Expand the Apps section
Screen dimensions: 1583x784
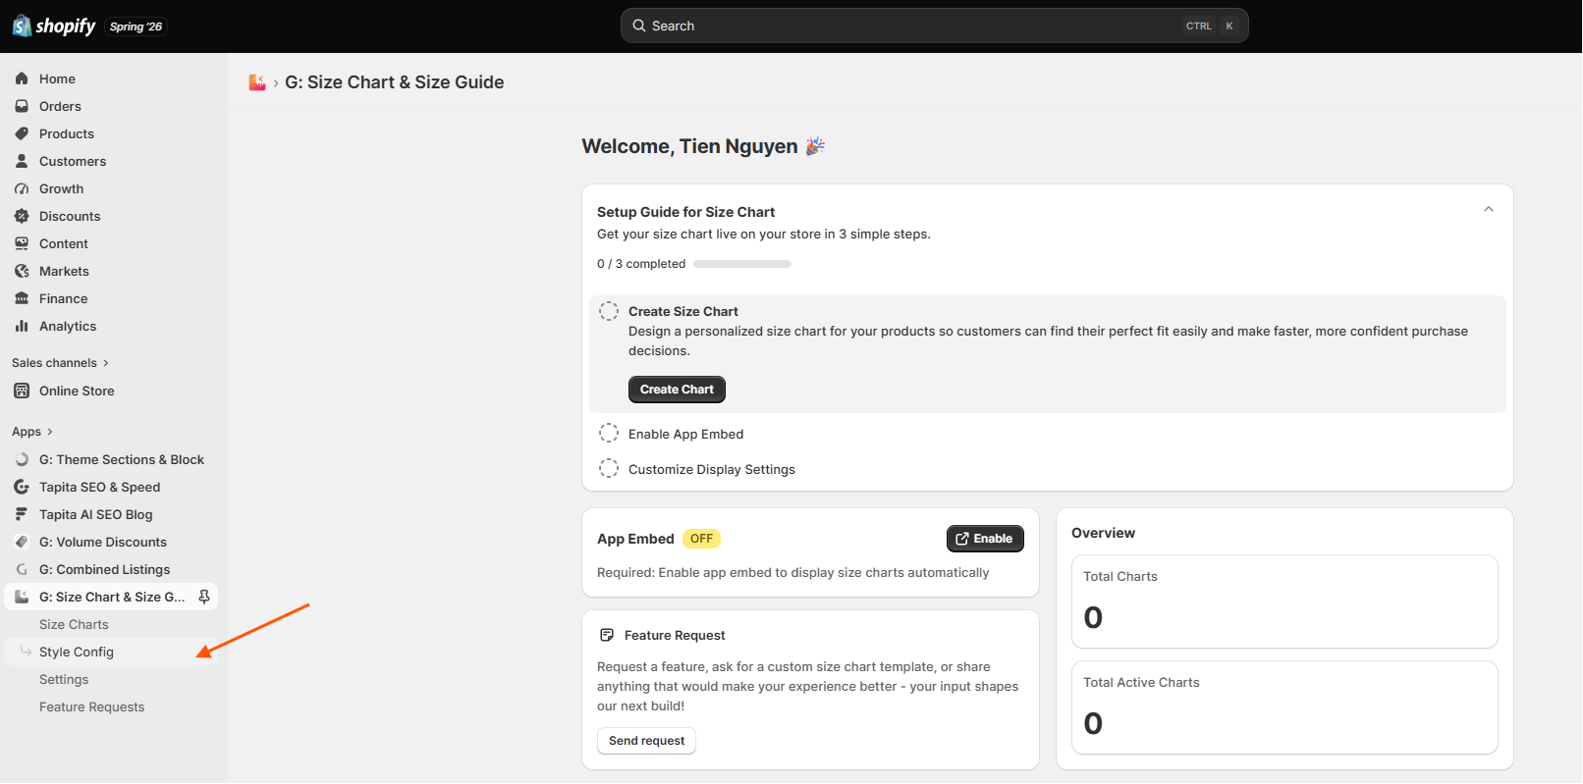click(x=32, y=432)
